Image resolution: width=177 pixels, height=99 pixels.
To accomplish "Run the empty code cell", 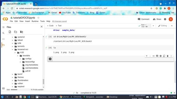I will pos(50,59).
